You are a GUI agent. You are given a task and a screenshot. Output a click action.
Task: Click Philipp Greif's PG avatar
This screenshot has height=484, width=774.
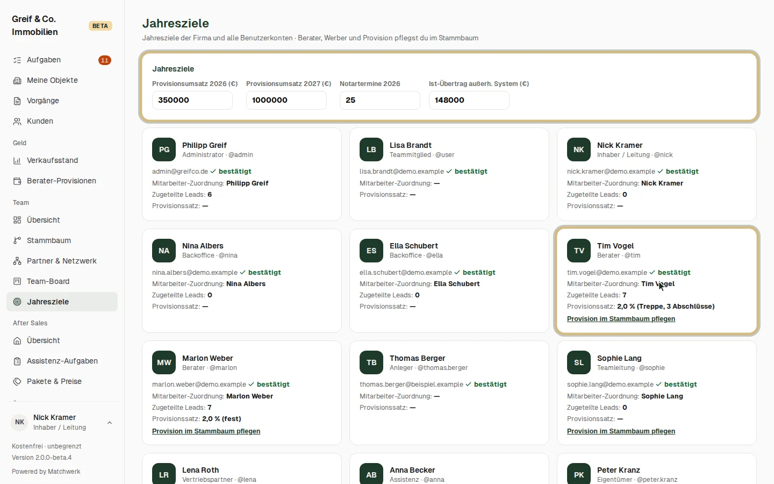[x=164, y=150]
